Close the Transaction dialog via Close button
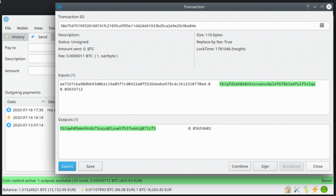The width and height of the screenshot is (336, 196). [x=318, y=166]
